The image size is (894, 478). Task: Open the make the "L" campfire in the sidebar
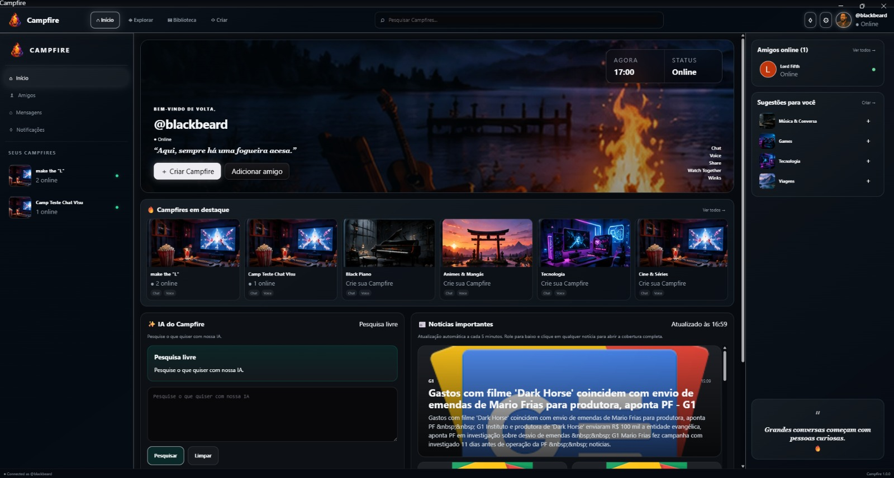coord(66,176)
